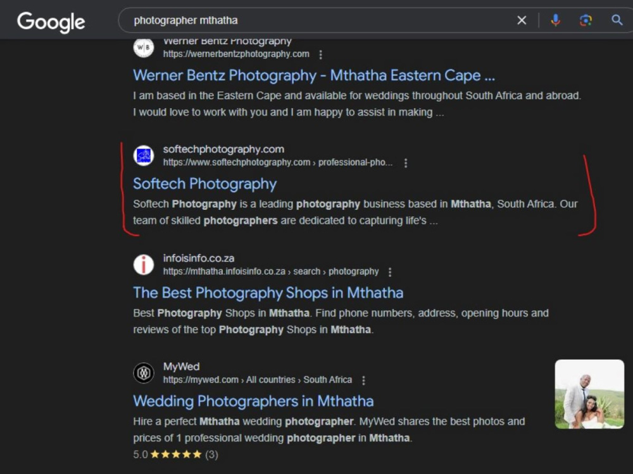Open Softech Photography result title
The image size is (633, 474).
(x=204, y=184)
